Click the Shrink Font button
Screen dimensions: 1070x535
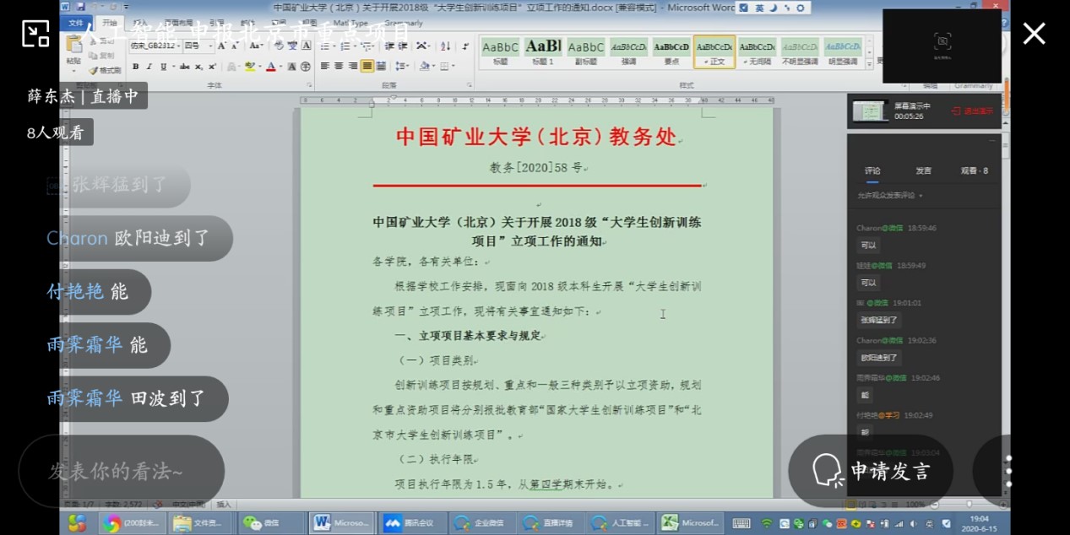[233, 46]
